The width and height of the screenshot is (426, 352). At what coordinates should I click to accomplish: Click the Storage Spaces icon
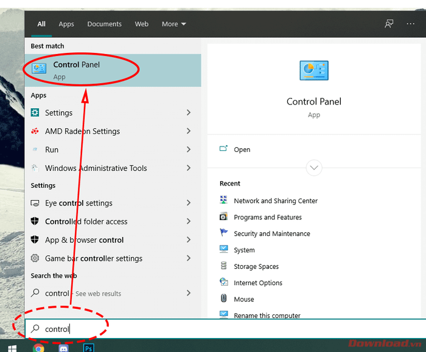pyautogui.click(x=223, y=266)
